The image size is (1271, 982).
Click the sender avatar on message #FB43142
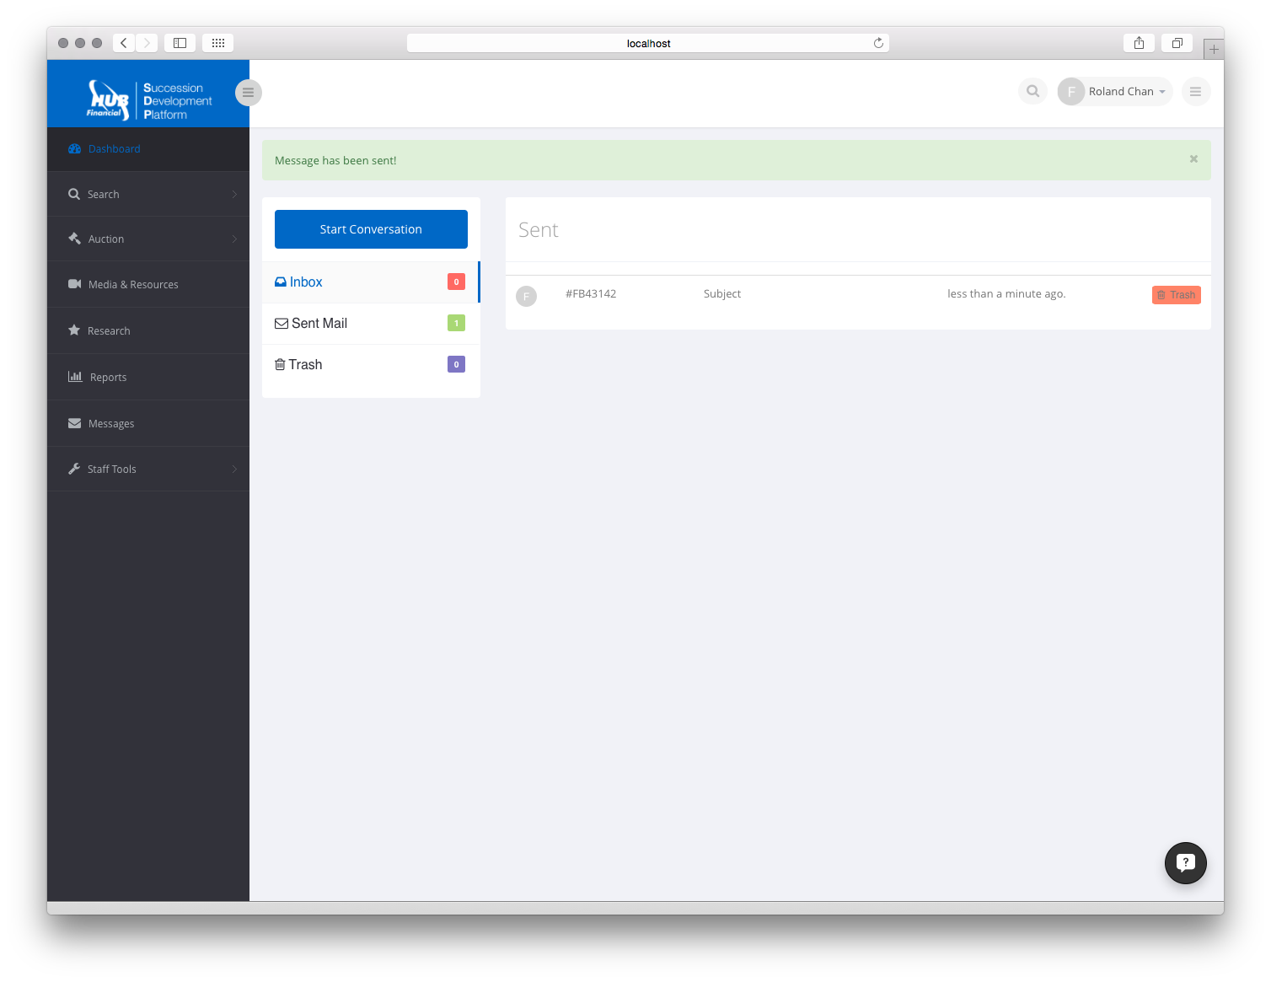point(526,296)
